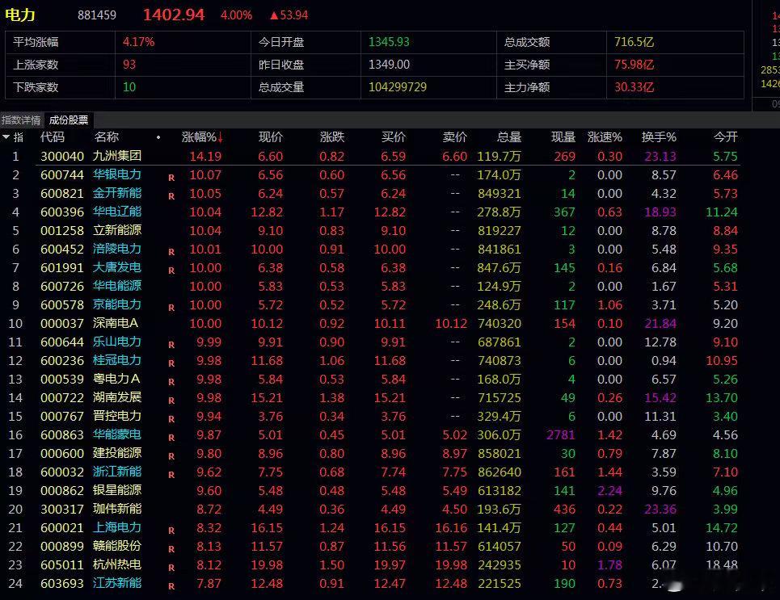Select stock code 600863
The height and width of the screenshot is (600, 780).
62,435
